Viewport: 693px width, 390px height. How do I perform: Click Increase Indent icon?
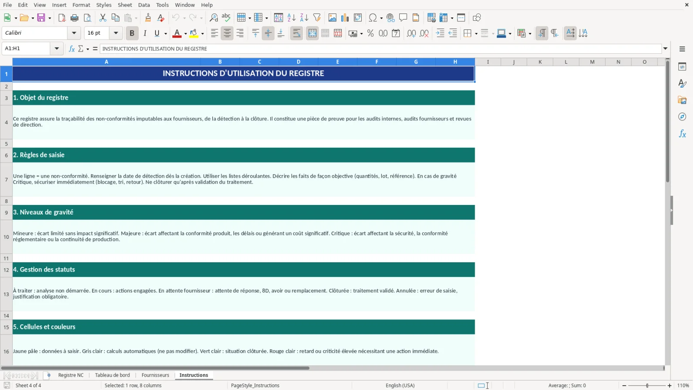(440, 33)
